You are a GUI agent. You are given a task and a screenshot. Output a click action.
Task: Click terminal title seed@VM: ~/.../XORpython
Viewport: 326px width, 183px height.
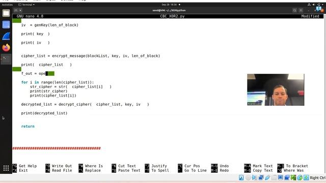coord(169,10)
